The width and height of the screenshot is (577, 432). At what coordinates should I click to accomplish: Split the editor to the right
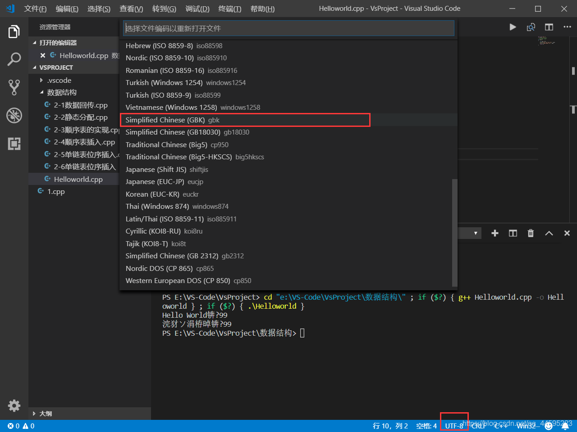549,27
